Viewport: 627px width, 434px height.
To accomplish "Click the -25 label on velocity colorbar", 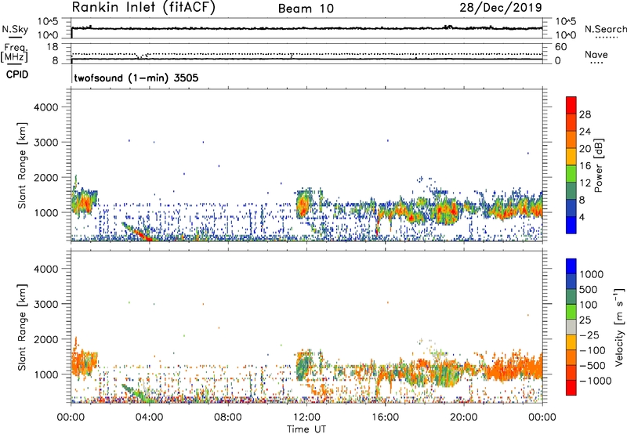I will click(589, 335).
